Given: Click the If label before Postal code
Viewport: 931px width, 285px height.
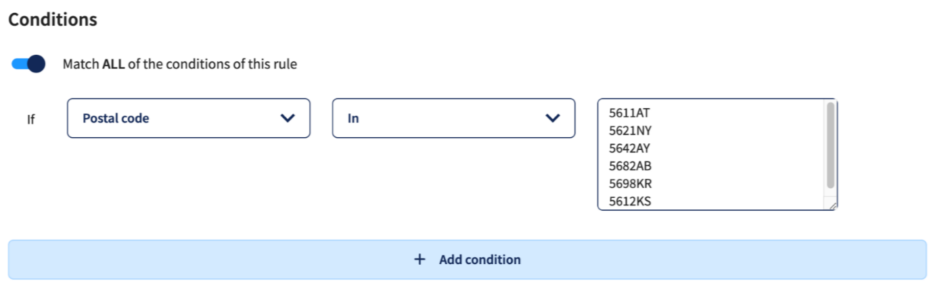Looking at the screenshot, I should (30, 119).
